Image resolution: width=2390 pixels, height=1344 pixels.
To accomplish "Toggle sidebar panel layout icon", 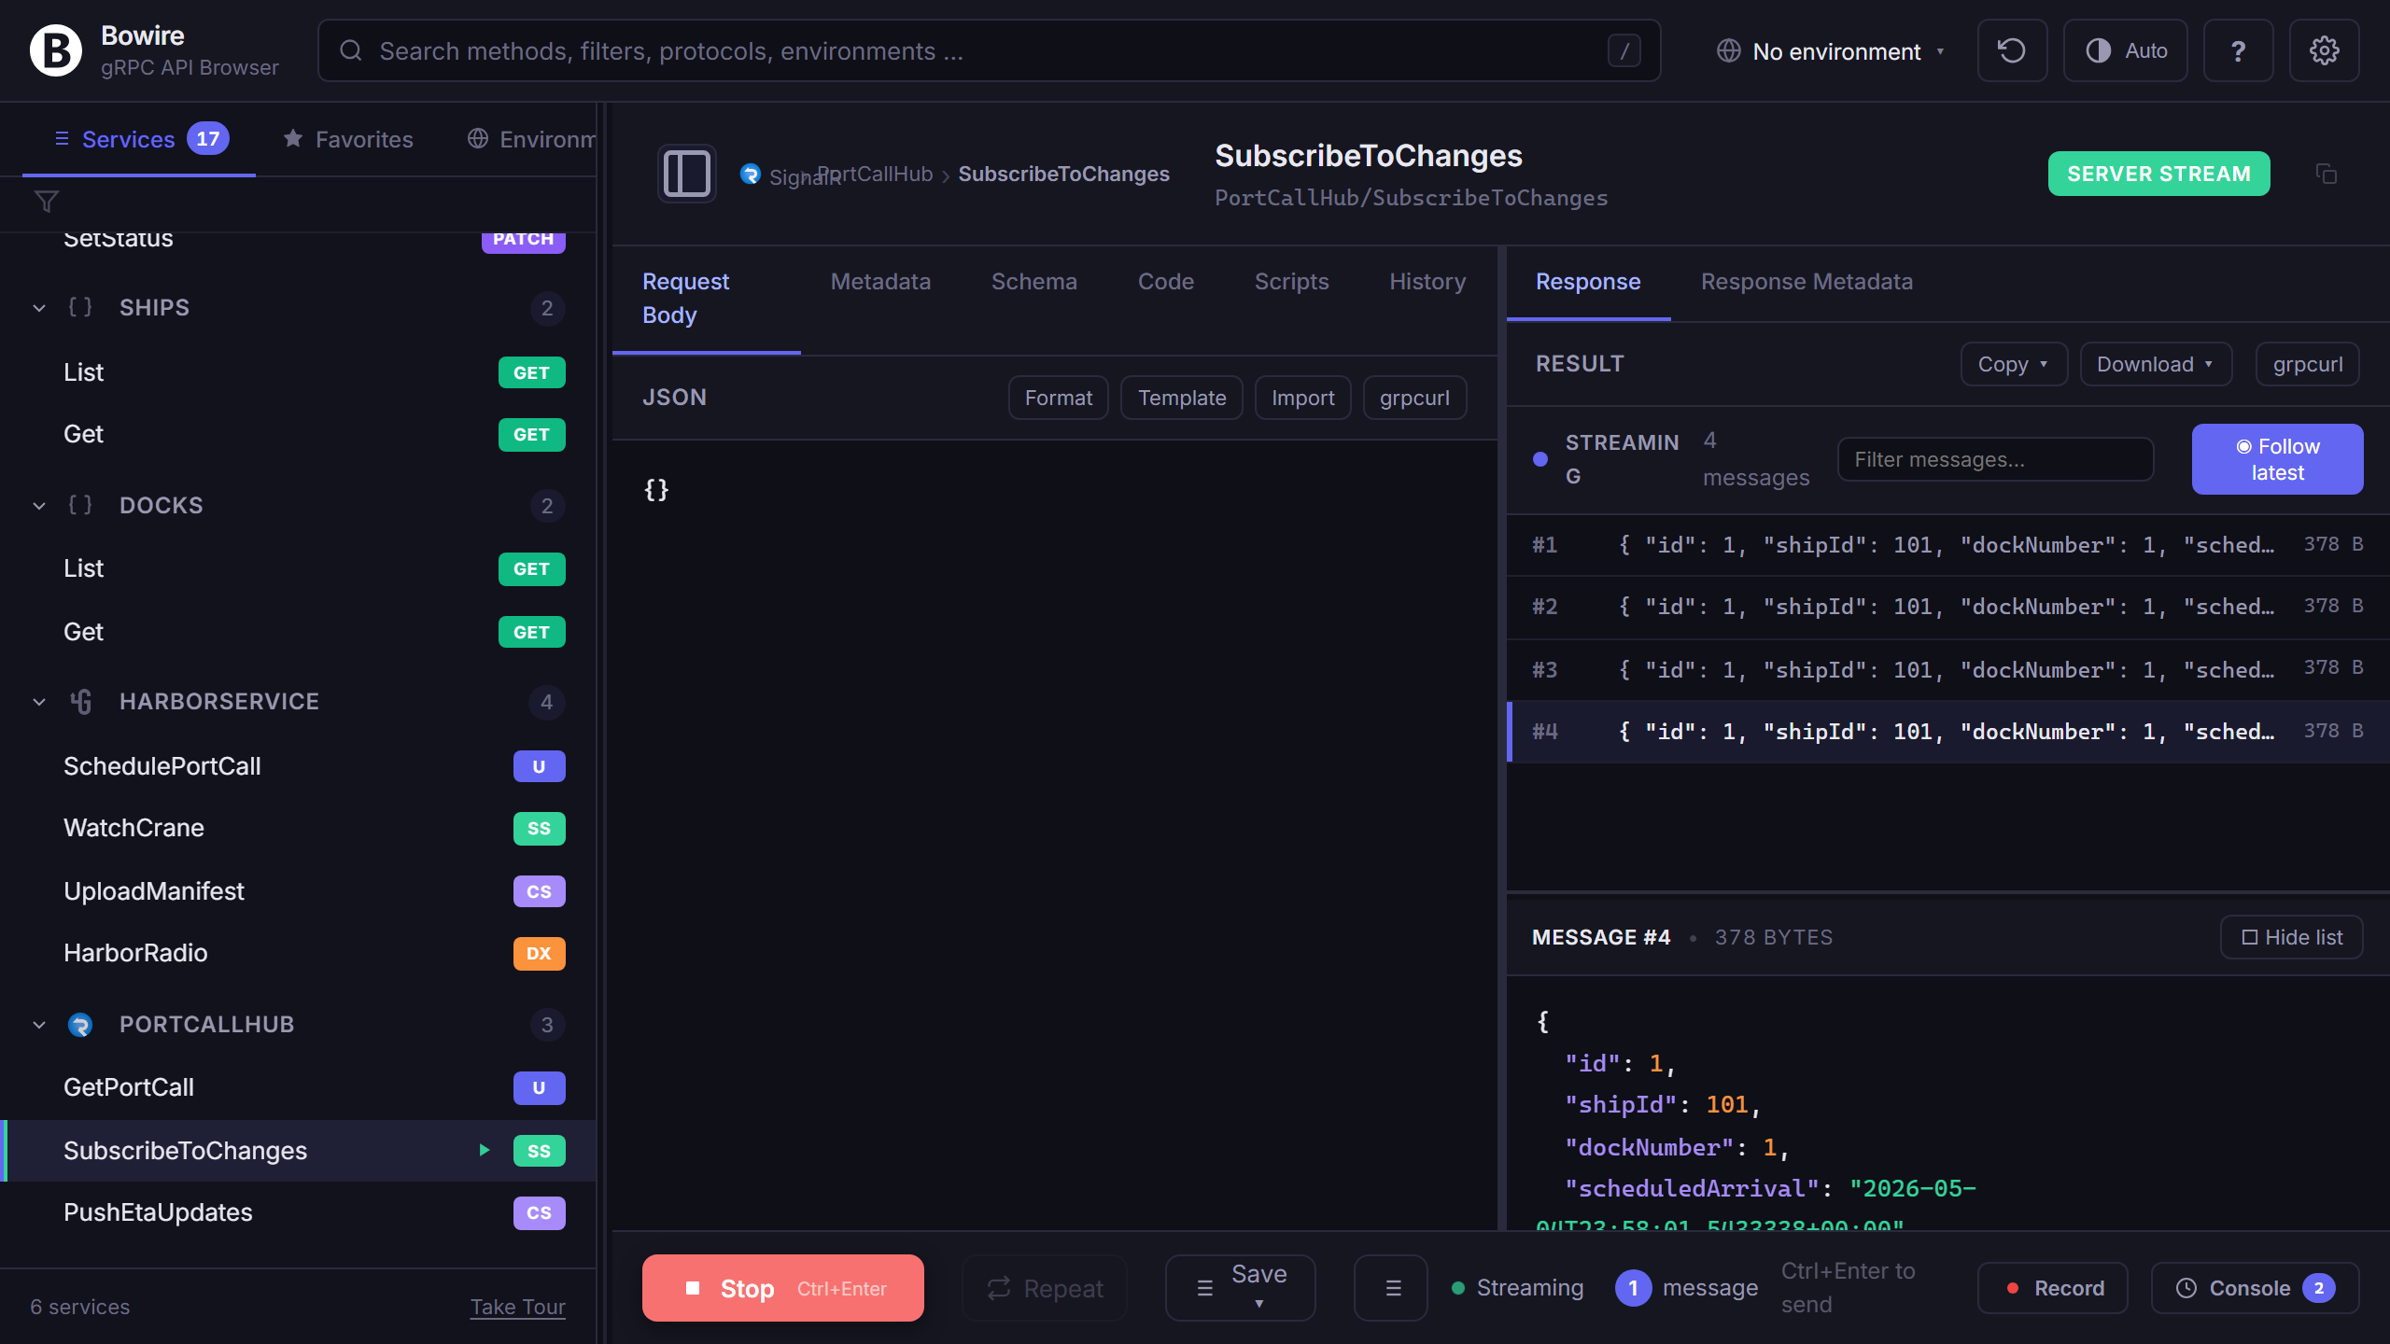I will (687, 174).
